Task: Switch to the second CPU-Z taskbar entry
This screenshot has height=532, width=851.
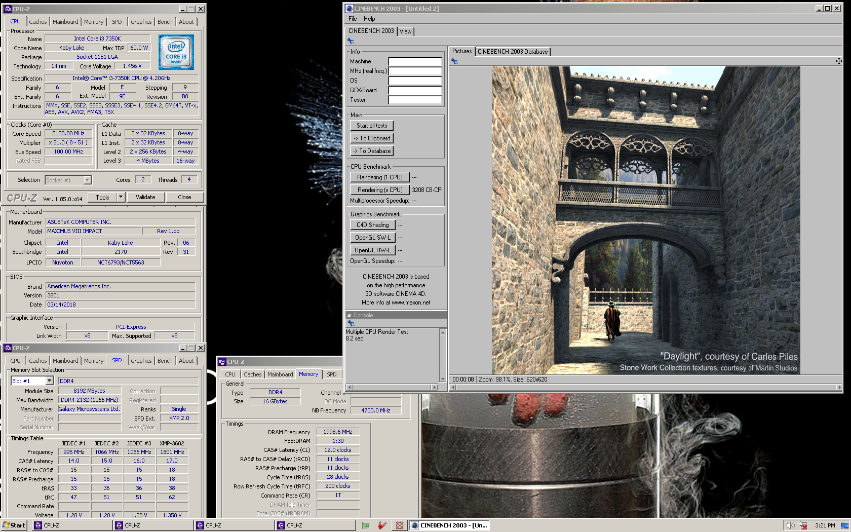Action: (x=153, y=525)
